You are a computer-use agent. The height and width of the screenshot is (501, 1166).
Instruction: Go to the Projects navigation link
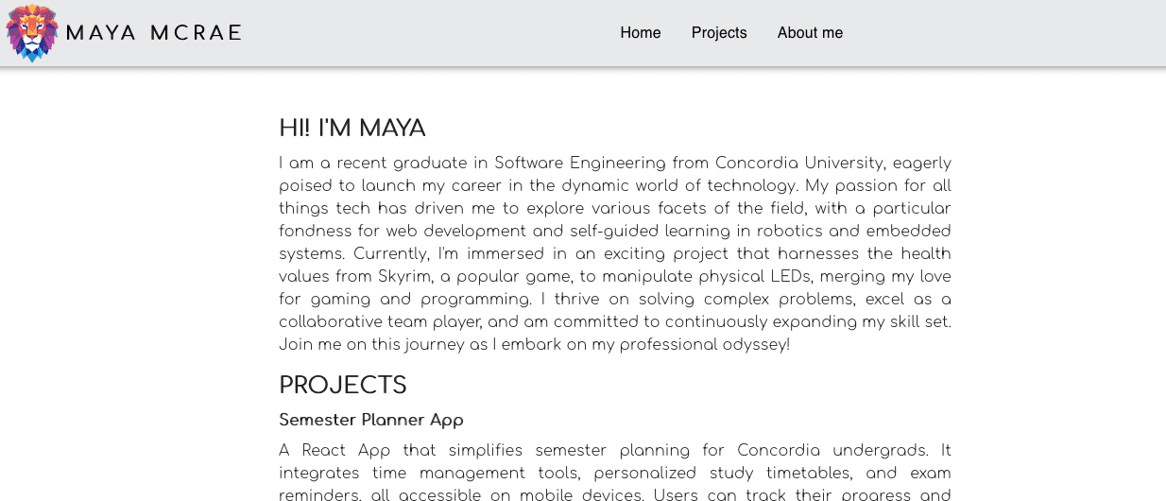click(719, 33)
